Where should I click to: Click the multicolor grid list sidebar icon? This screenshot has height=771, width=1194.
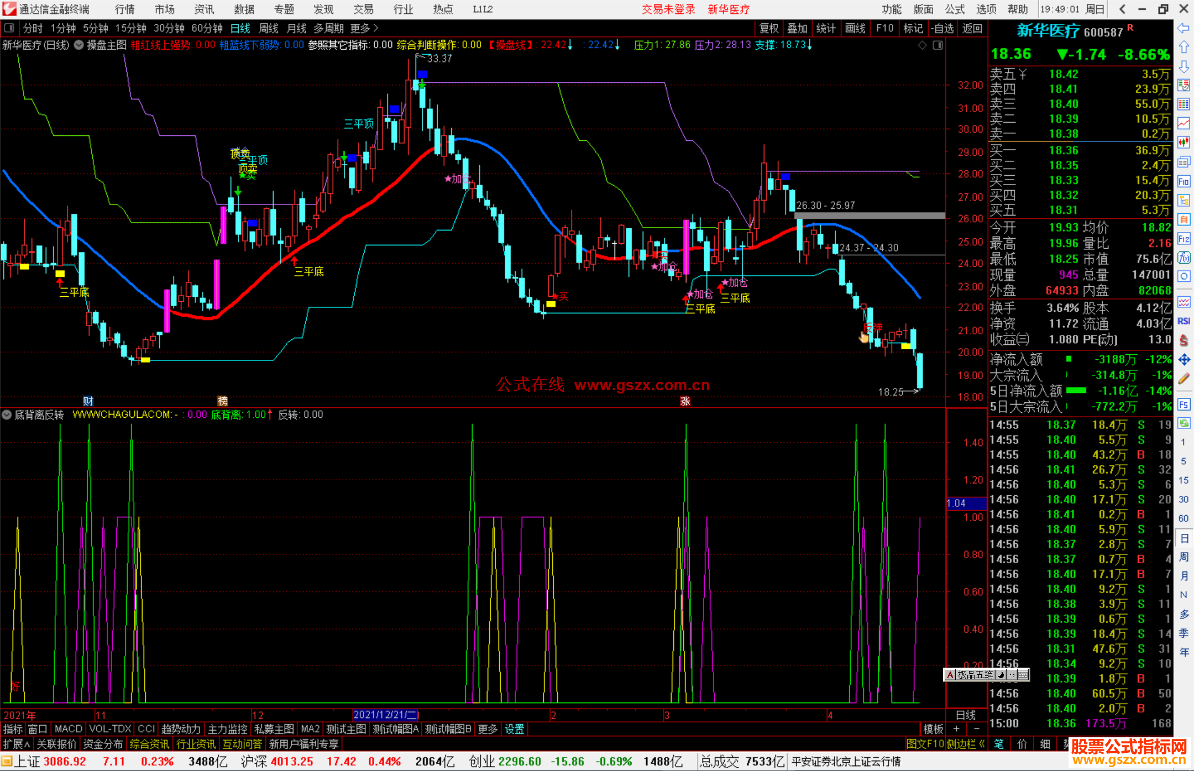pyautogui.click(x=1183, y=104)
